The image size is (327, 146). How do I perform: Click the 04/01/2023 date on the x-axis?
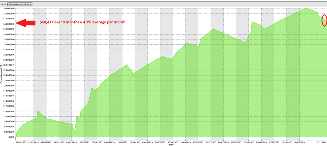click(x=21, y=142)
